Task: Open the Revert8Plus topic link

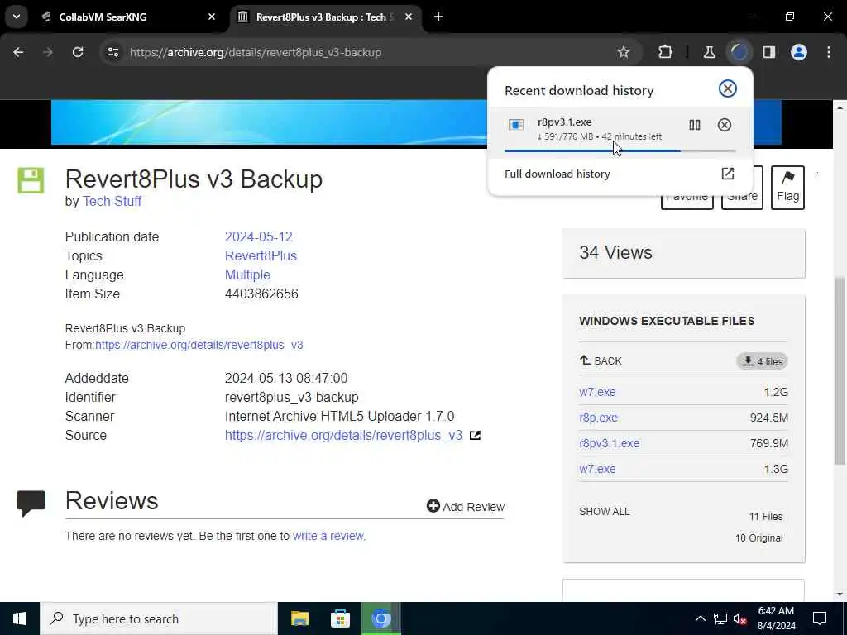Action: click(x=261, y=256)
